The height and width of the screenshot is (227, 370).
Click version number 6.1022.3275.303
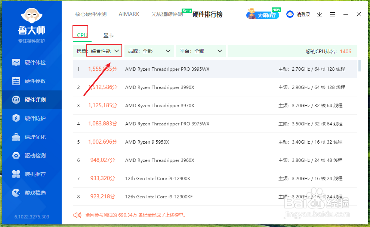(32, 217)
